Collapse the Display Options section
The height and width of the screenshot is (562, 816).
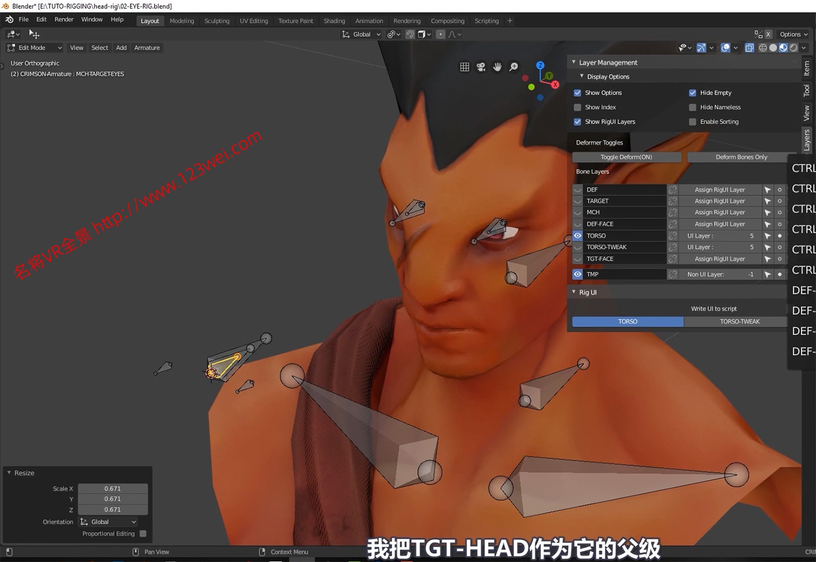(x=582, y=76)
